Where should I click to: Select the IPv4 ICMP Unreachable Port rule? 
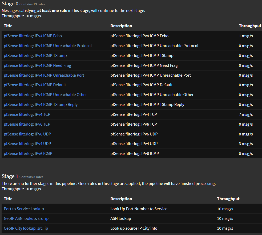point(44,75)
